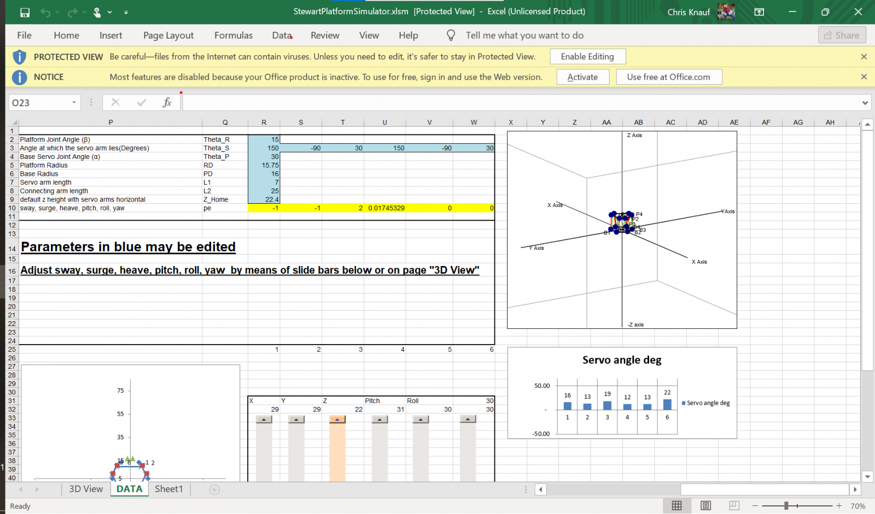Expand the formula bar with the chevron
This screenshot has height=514, width=875.
pyautogui.click(x=865, y=103)
